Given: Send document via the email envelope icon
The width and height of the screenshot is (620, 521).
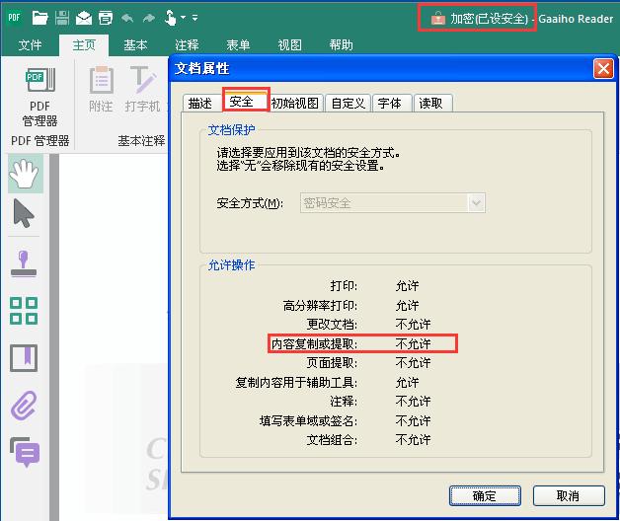Looking at the screenshot, I should [84, 18].
